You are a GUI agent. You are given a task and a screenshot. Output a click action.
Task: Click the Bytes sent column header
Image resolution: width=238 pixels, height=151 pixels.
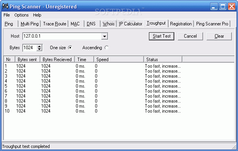[x=28, y=60]
